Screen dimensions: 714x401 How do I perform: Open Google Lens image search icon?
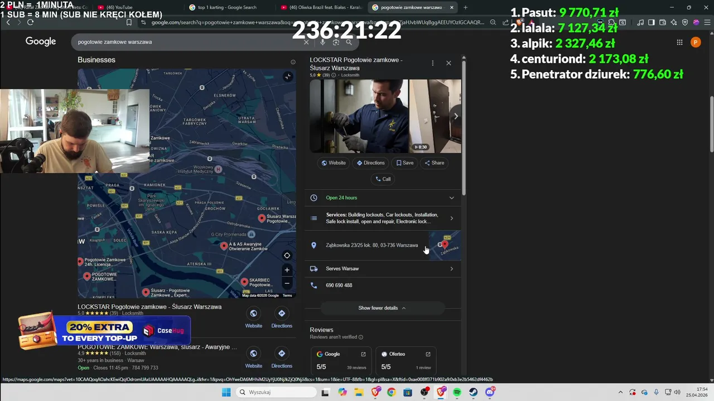tap(336, 42)
